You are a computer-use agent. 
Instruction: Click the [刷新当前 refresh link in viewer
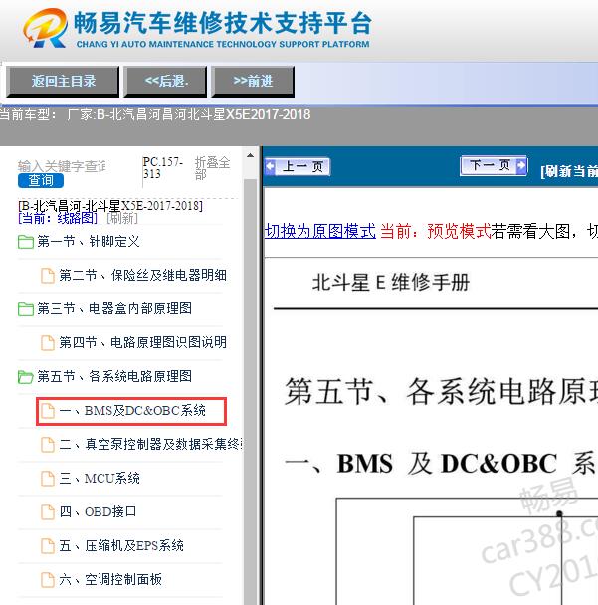569,171
